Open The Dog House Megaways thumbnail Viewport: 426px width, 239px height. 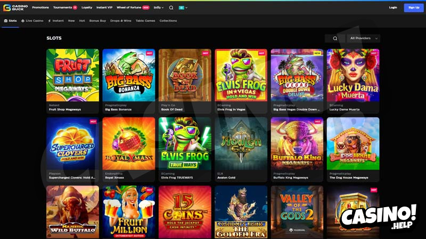(x=353, y=143)
